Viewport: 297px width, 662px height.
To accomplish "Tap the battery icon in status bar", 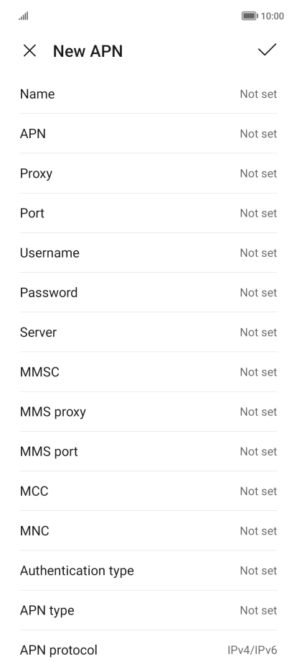I will coord(250,16).
